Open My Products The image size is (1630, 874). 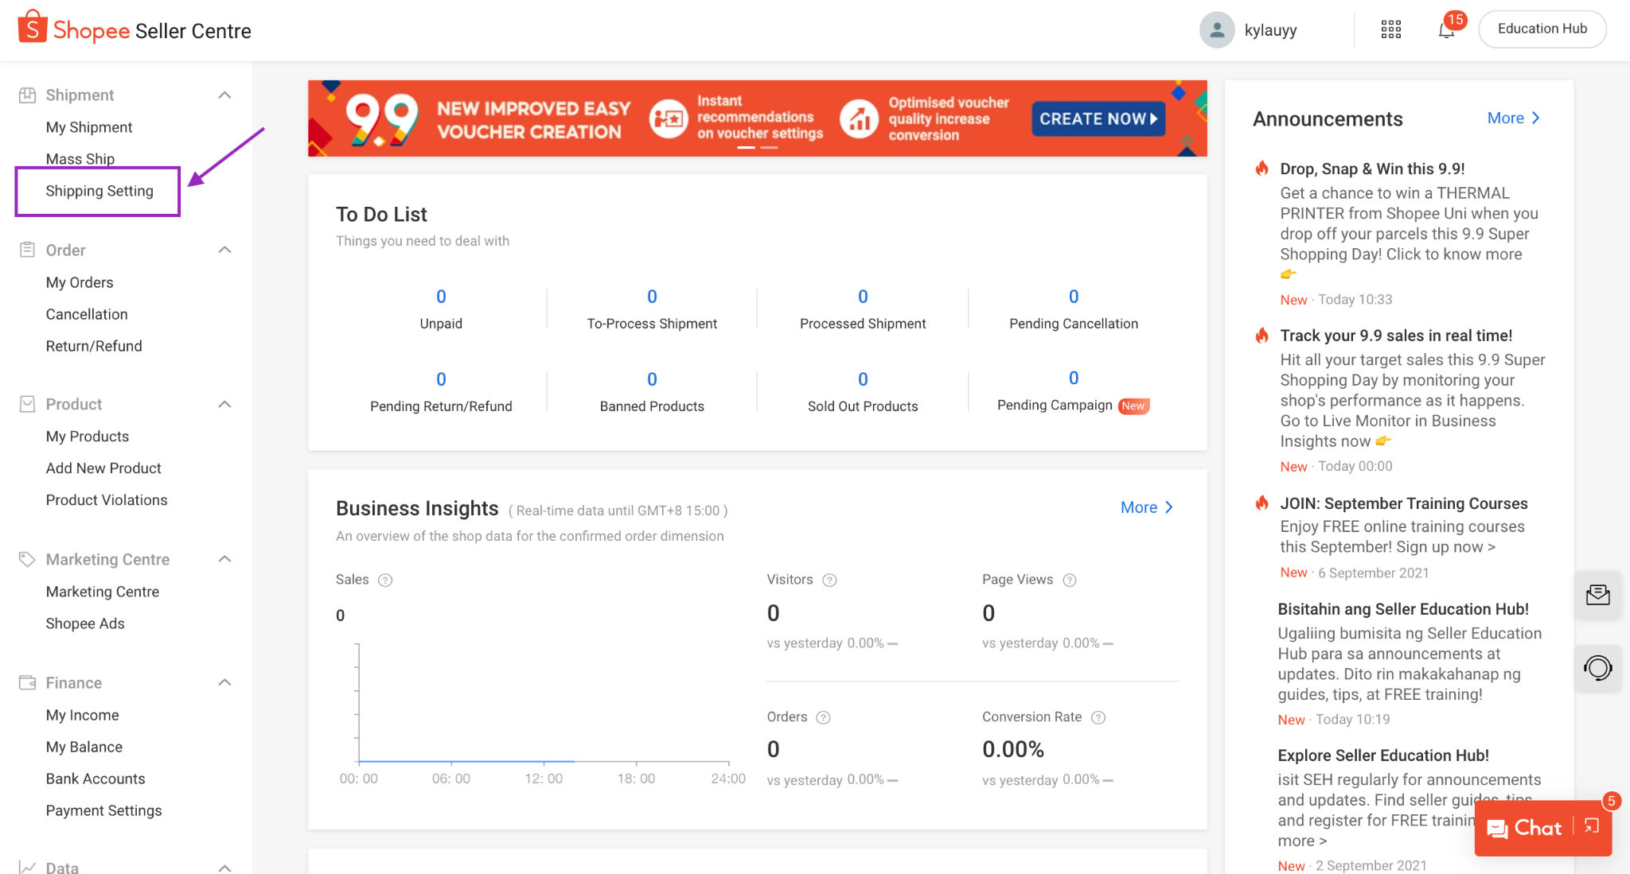pyautogui.click(x=88, y=437)
